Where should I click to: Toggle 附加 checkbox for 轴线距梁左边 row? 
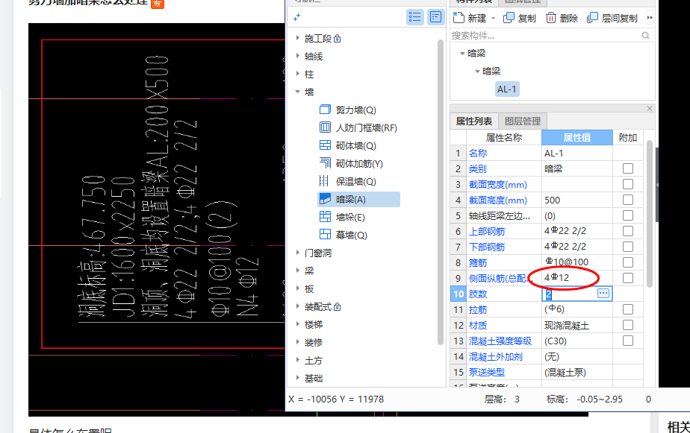point(628,215)
